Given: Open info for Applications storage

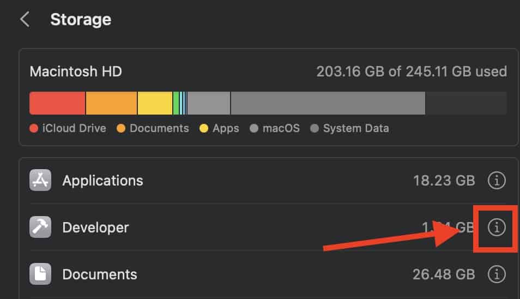Looking at the screenshot, I should pyautogui.click(x=496, y=180).
